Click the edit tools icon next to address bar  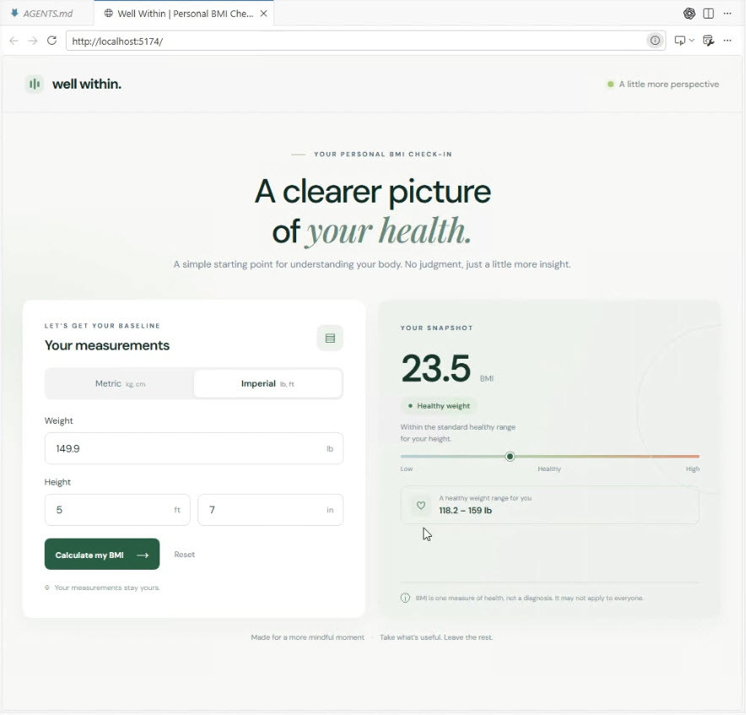pos(708,41)
